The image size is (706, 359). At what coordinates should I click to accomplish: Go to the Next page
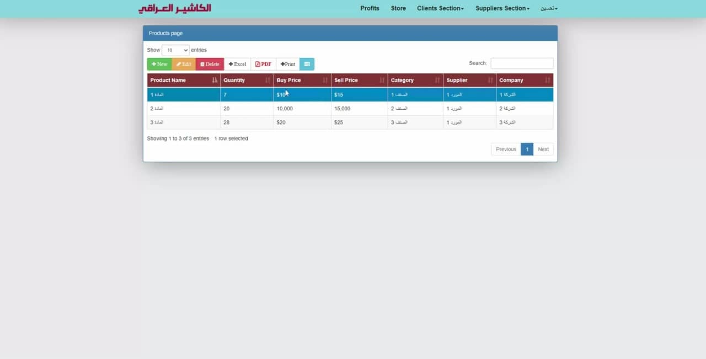click(543, 149)
